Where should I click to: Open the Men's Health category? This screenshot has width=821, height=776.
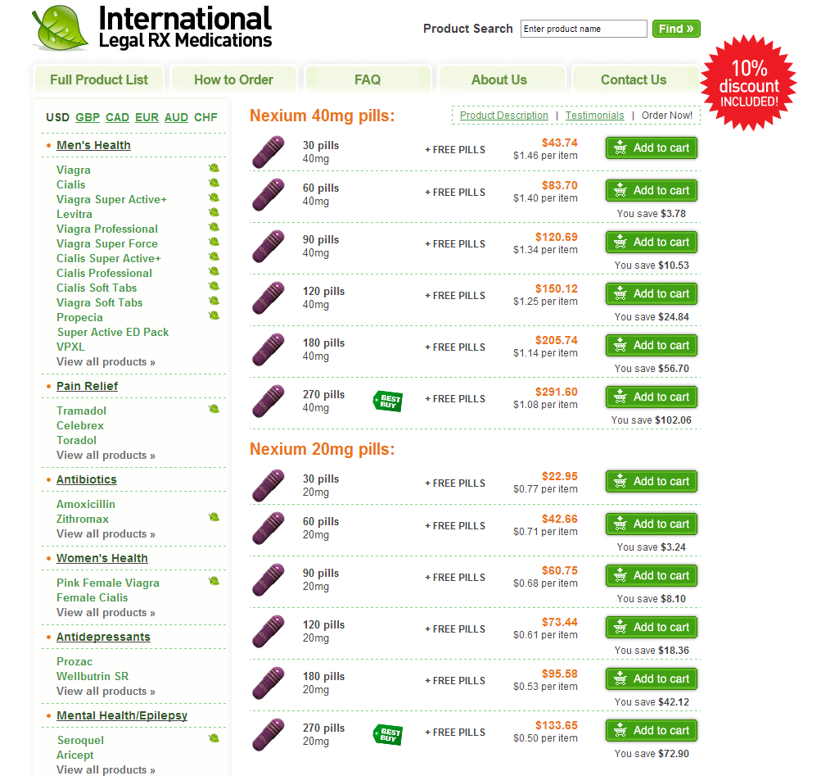pyautogui.click(x=93, y=145)
